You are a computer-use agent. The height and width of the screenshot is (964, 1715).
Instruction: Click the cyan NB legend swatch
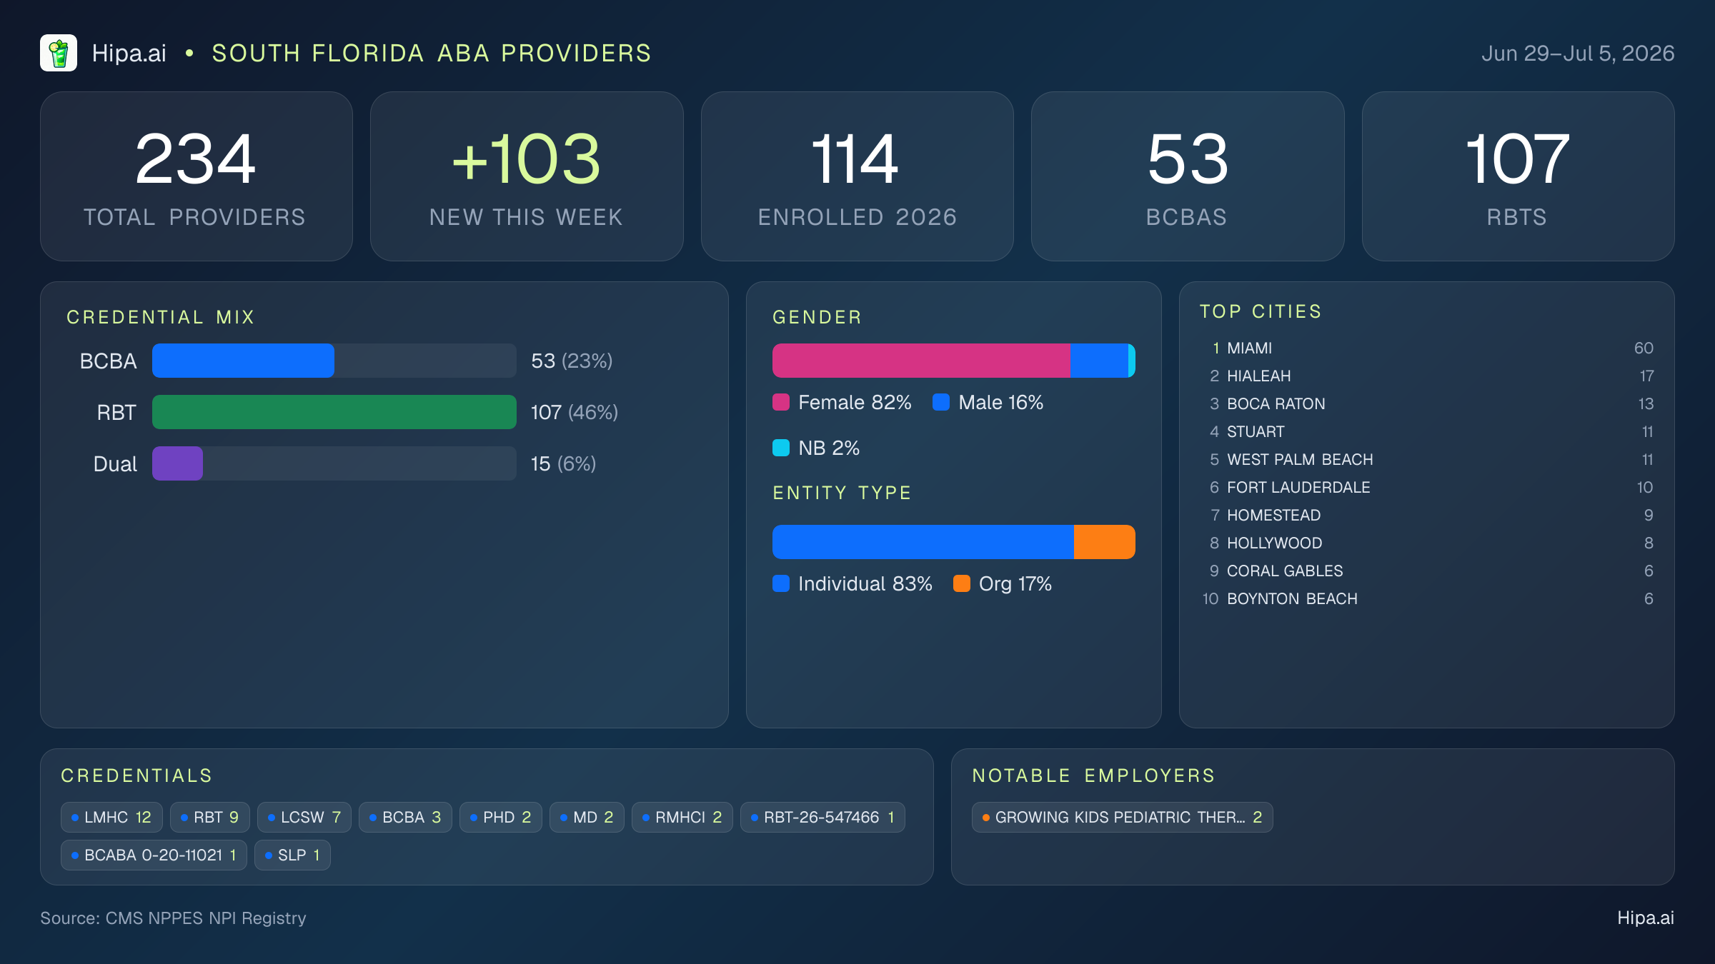(781, 448)
